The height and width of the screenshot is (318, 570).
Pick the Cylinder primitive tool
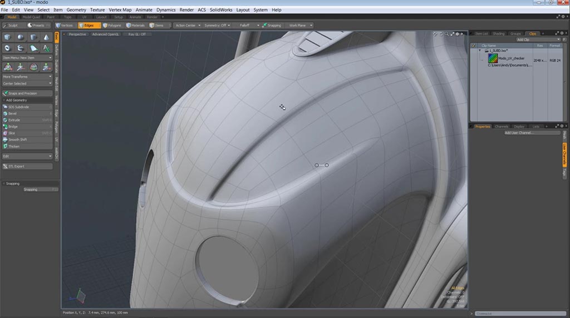pyautogui.click(x=33, y=37)
